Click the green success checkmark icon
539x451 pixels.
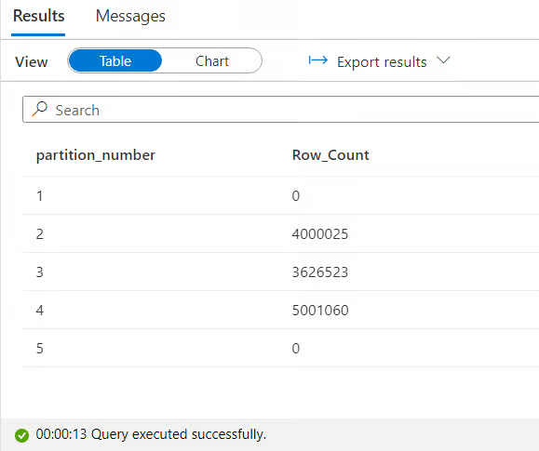click(x=21, y=435)
